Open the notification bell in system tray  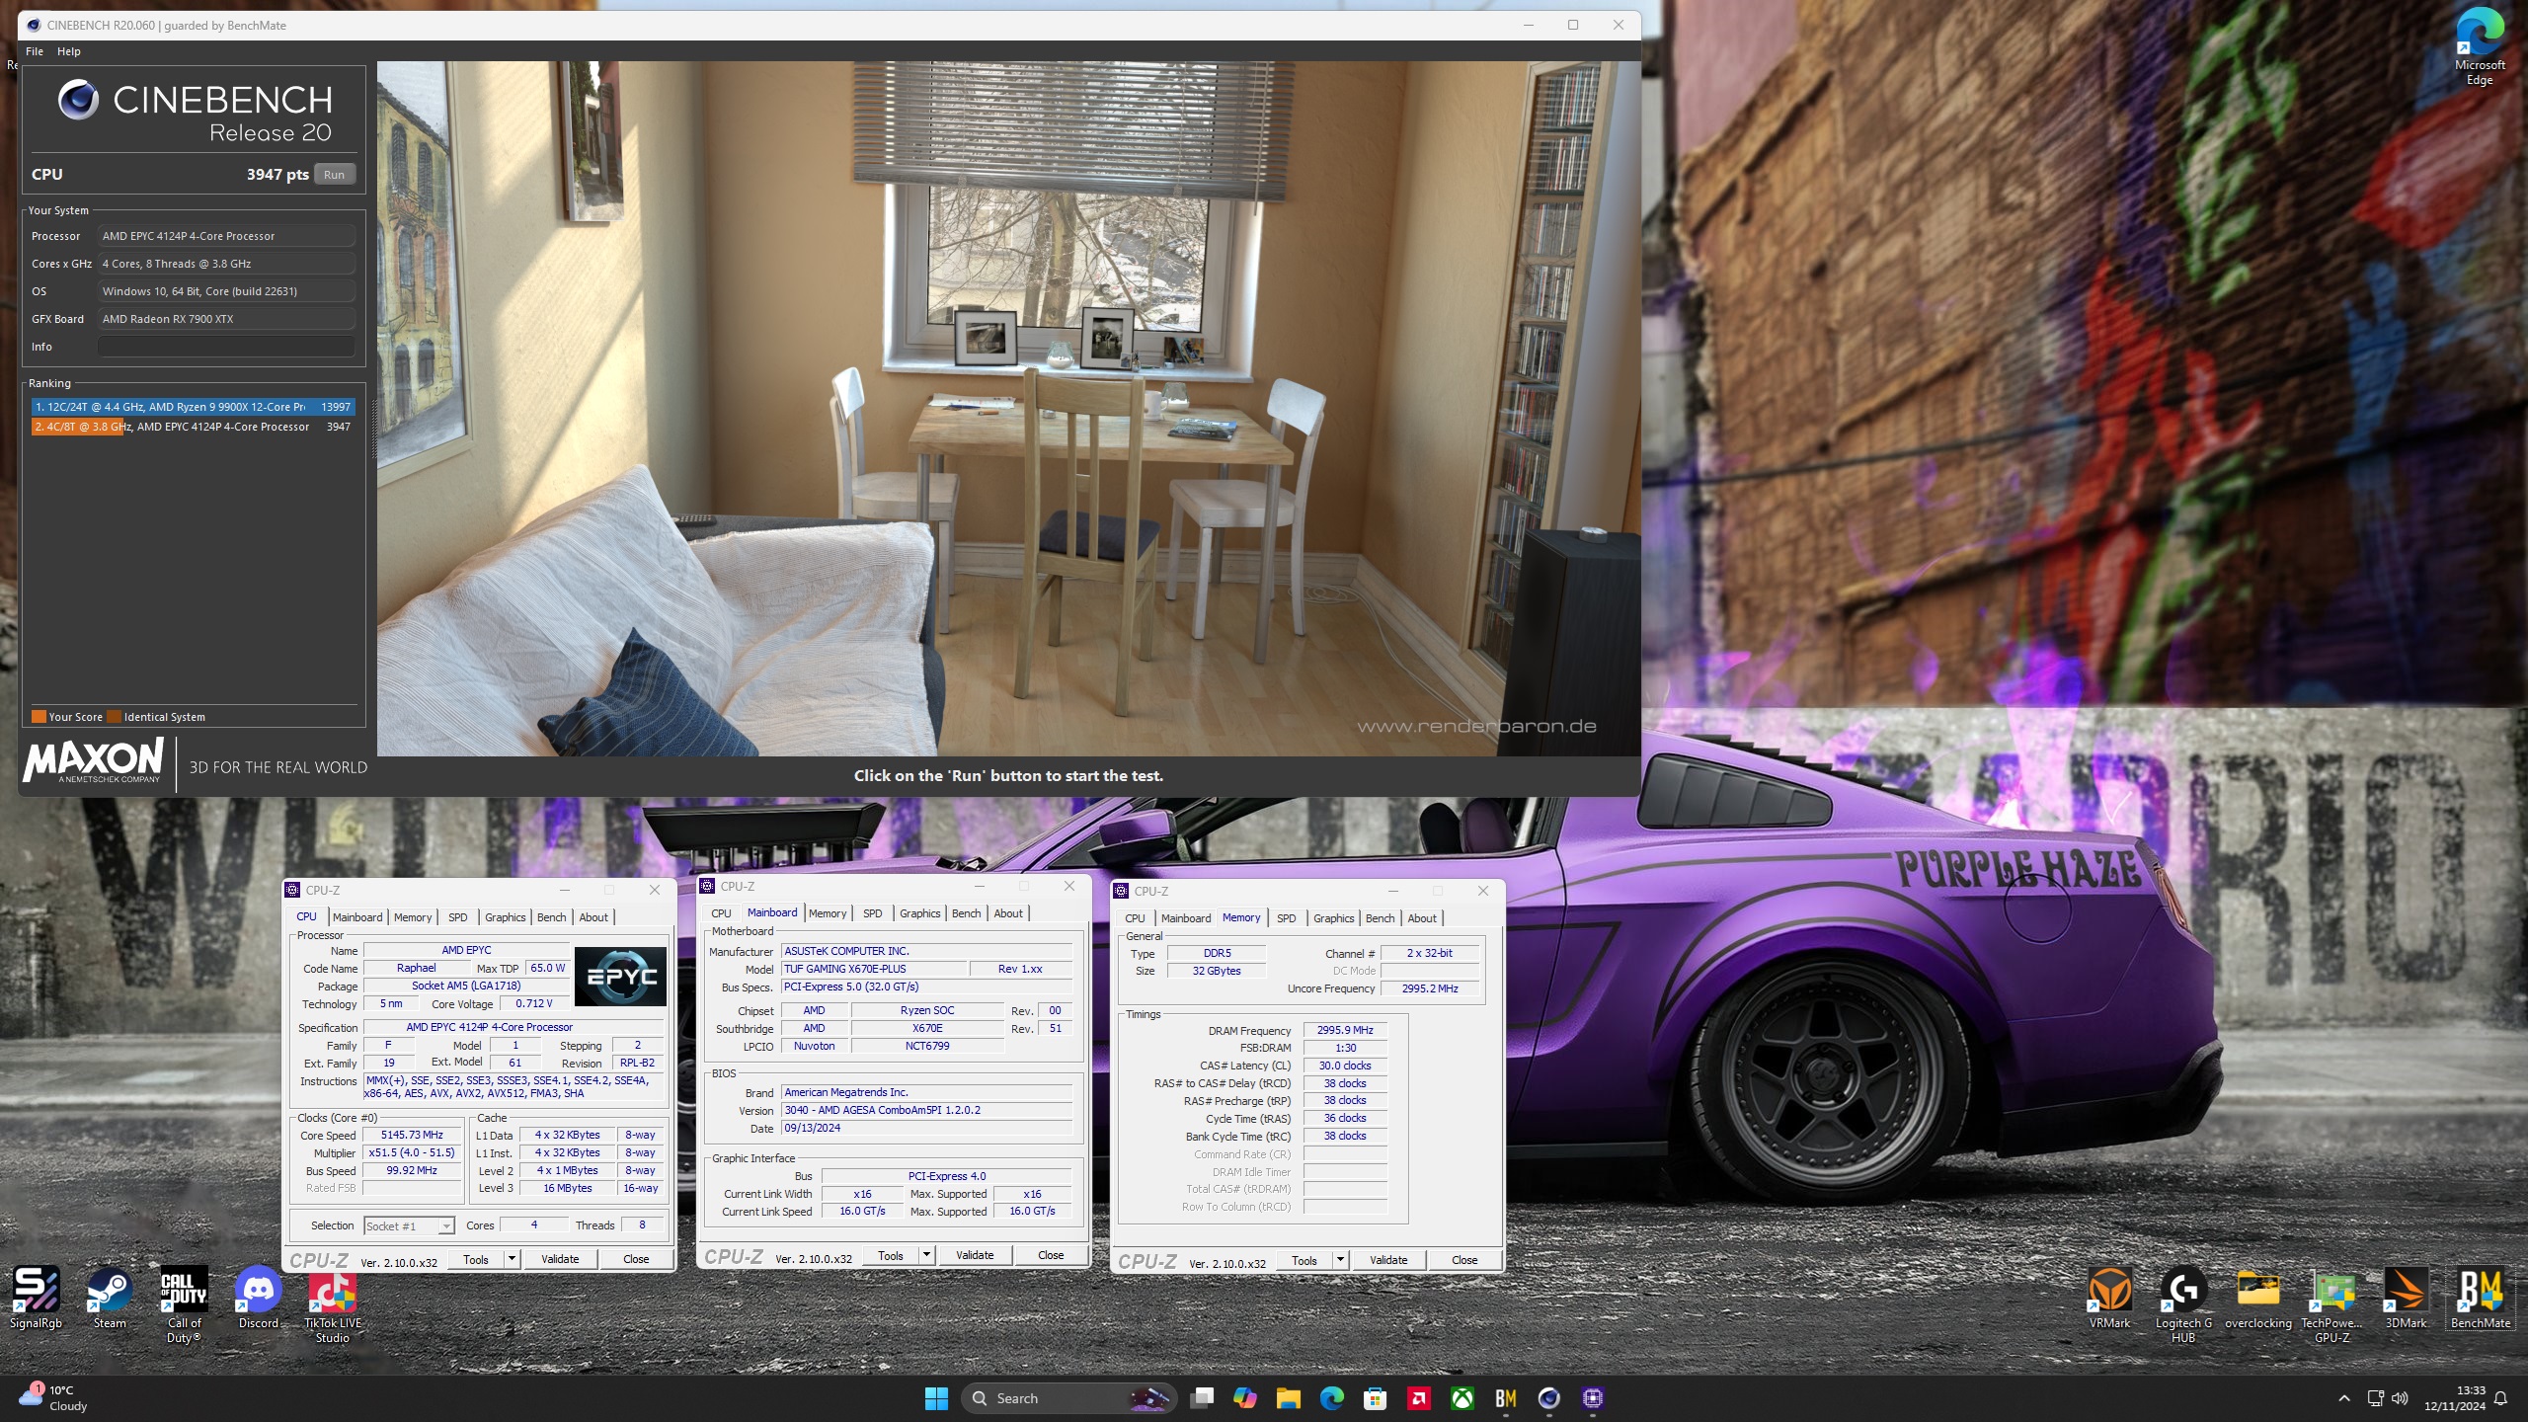[2500, 1398]
